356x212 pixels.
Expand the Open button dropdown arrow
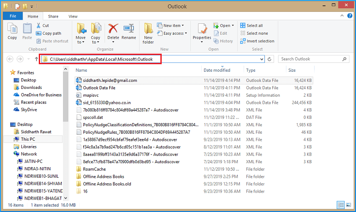[x=233, y=26]
